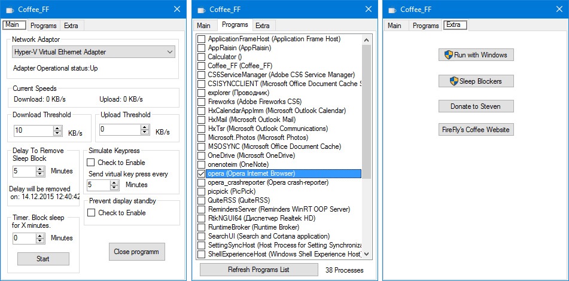Go to the Programs tab in the right window
Viewport: 569px width, 281px height.
[425, 26]
